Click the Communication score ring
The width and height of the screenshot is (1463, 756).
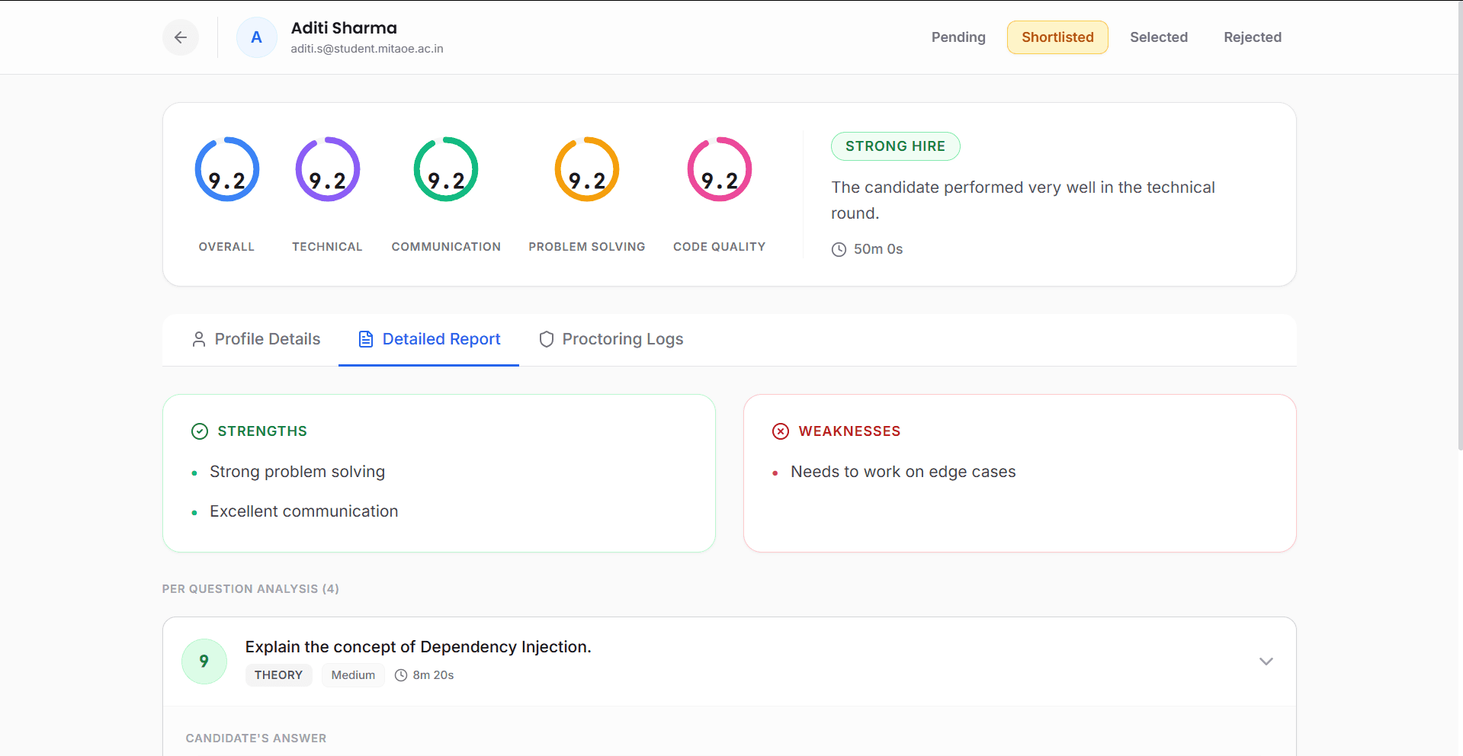click(446, 169)
